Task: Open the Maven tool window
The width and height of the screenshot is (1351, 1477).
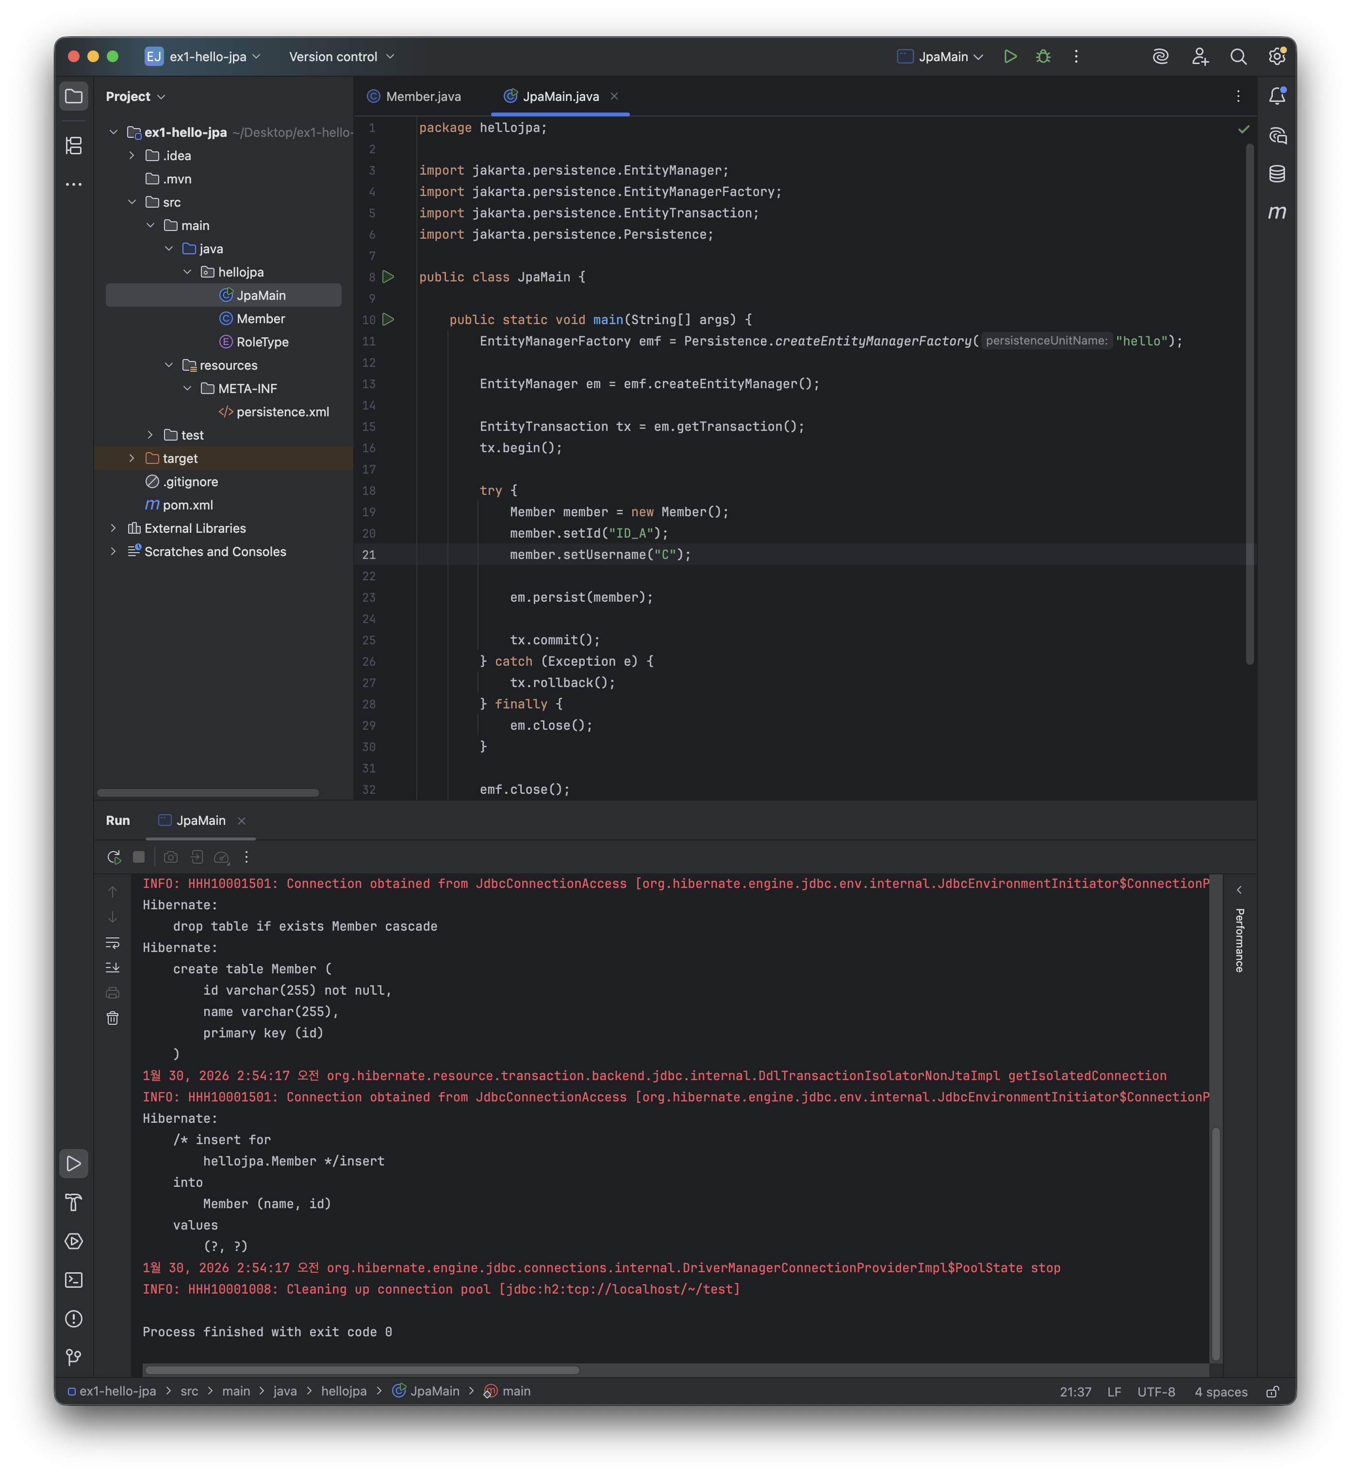Action: coord(1277,213)
